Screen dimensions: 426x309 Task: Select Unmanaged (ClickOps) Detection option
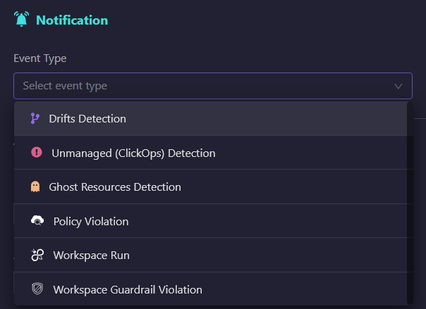(211, 153)
